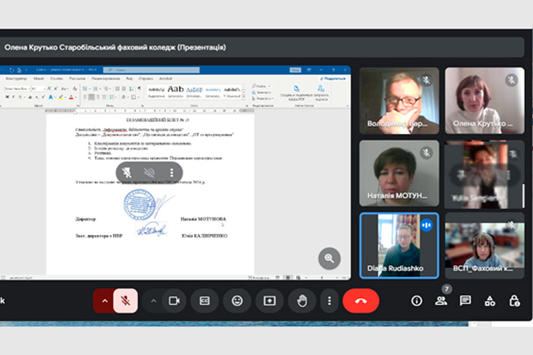Toggle Strikethrough in Word ribbon
Viewport: 533px width, 355px height.
pyautogui.click(x=30, y=97)
